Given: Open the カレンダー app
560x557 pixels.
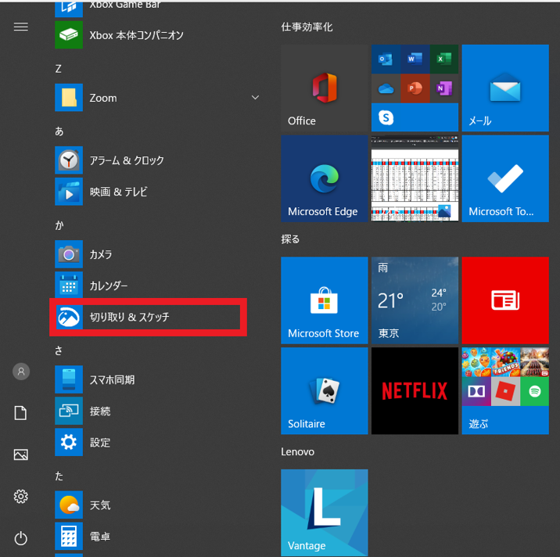Looking at the screenshot, I should 157,286.
